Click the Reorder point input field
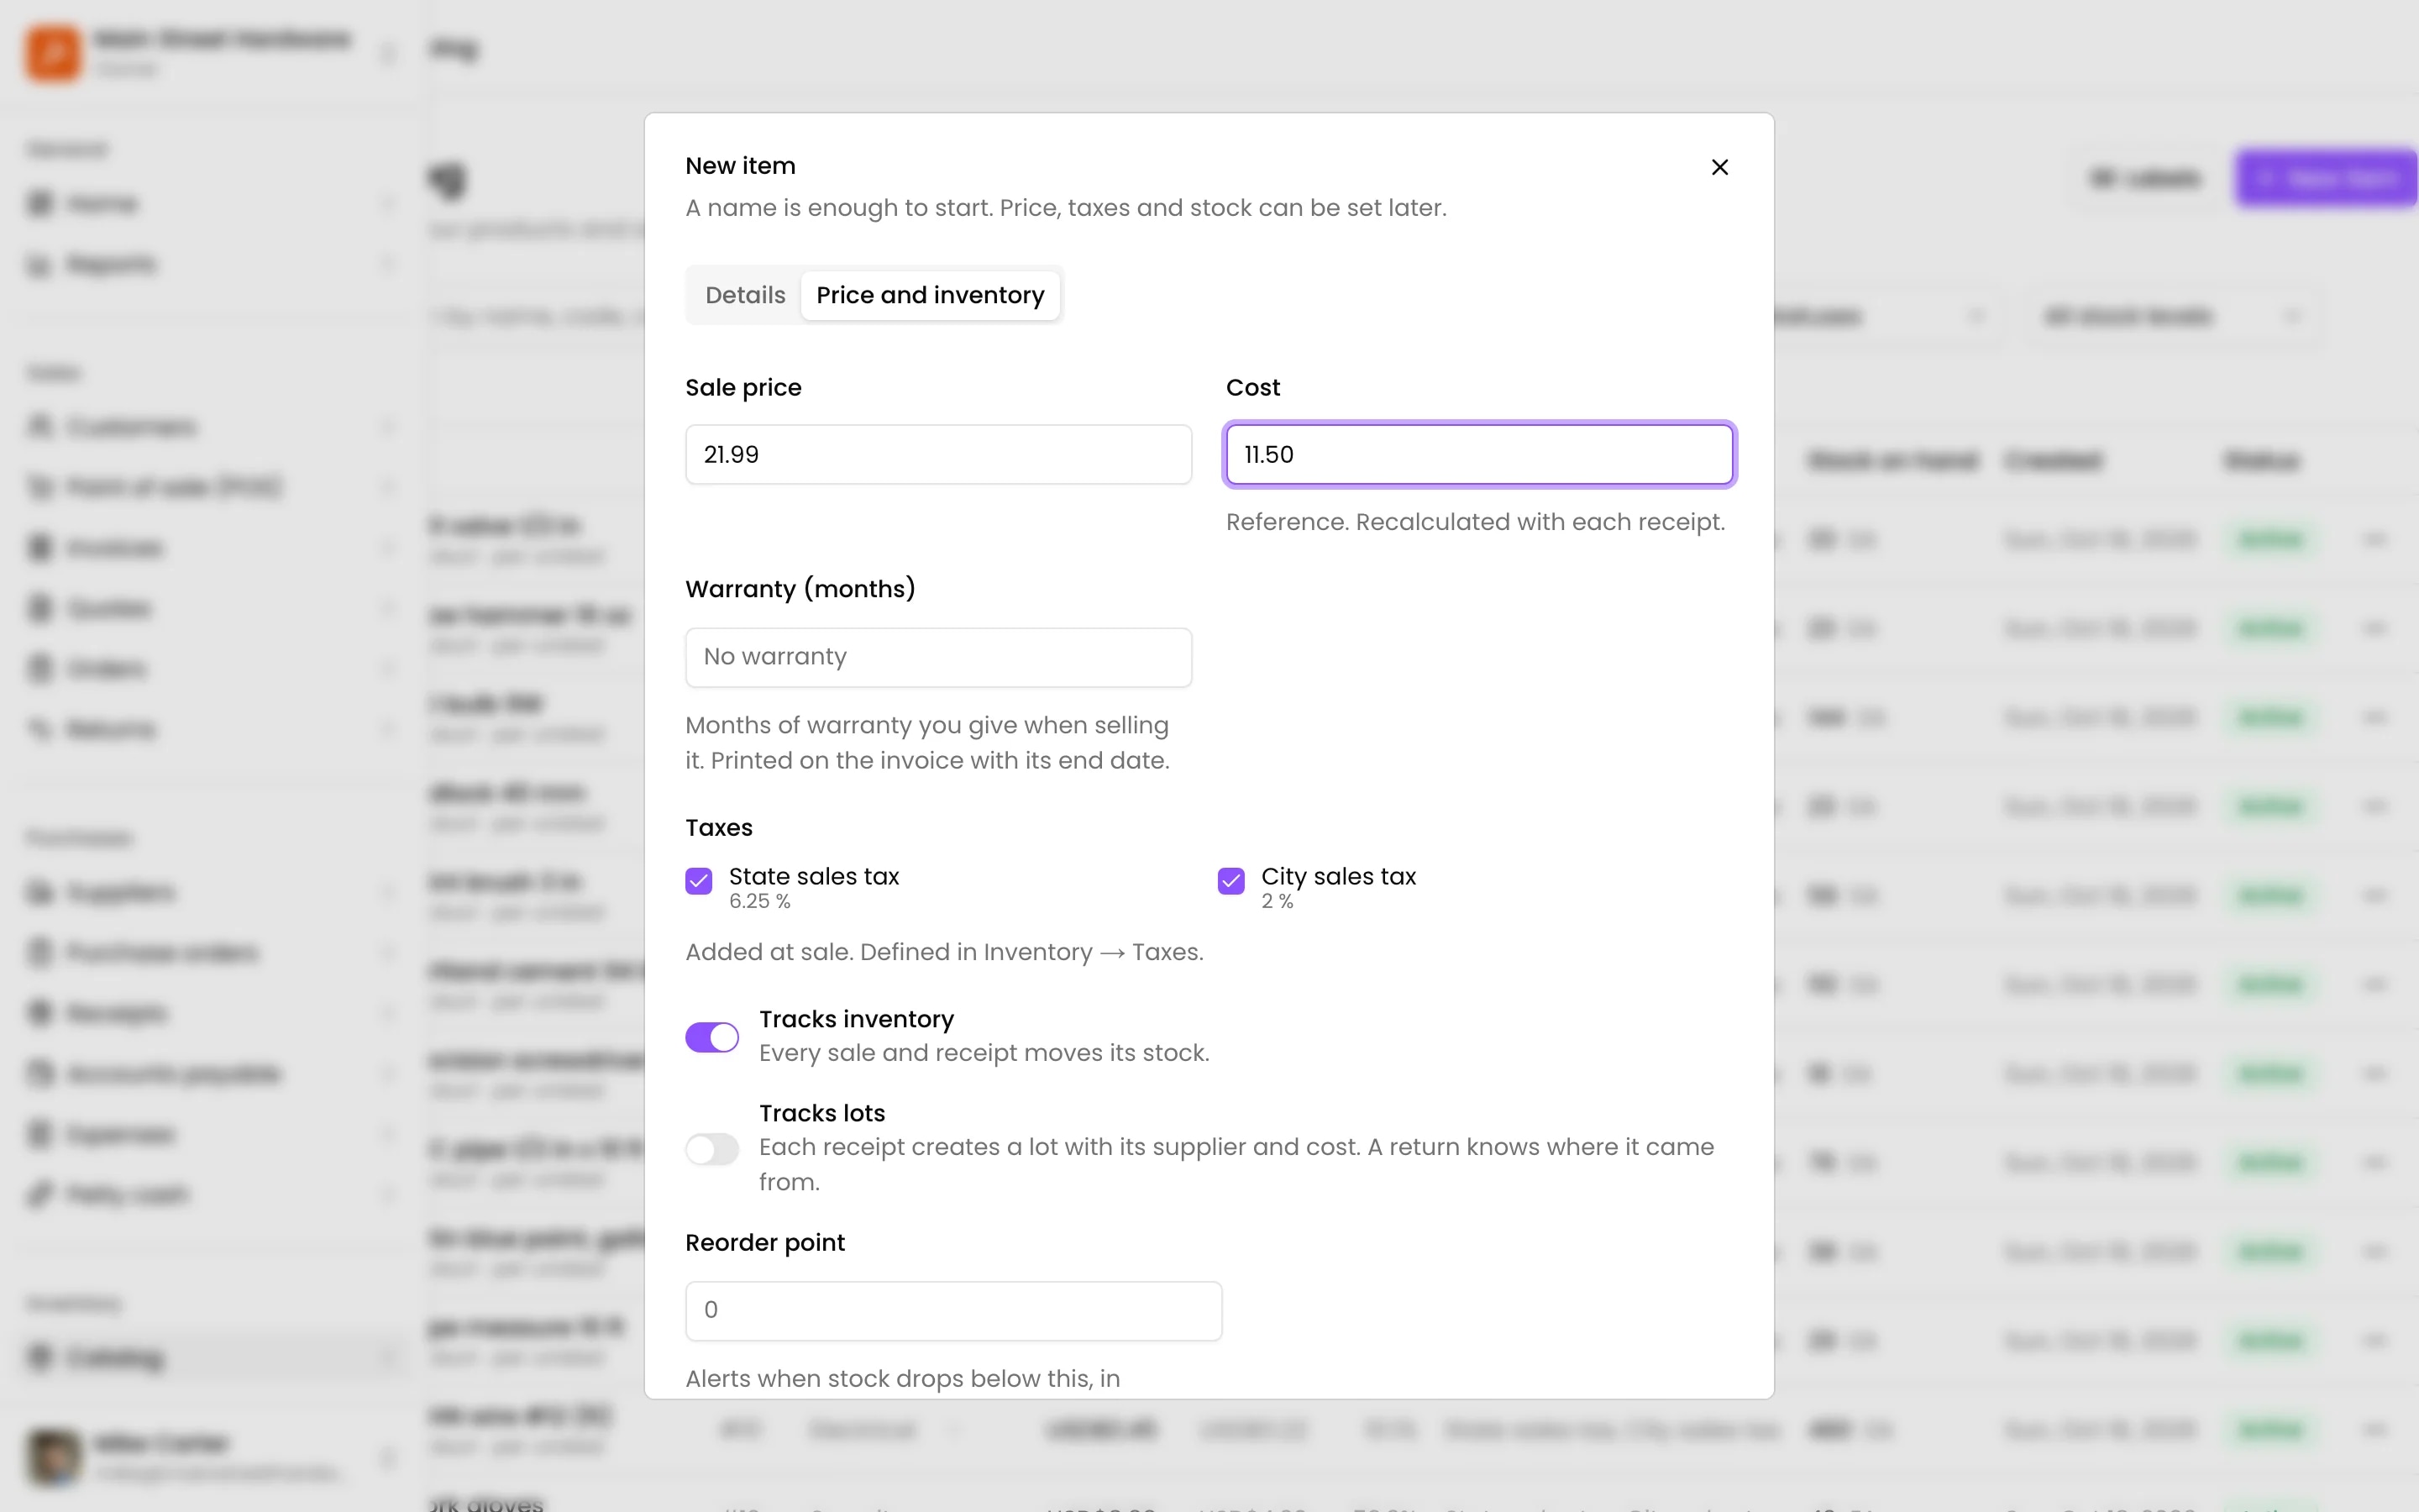The image size is (2419, 1512). click(x=952, y=1311)
